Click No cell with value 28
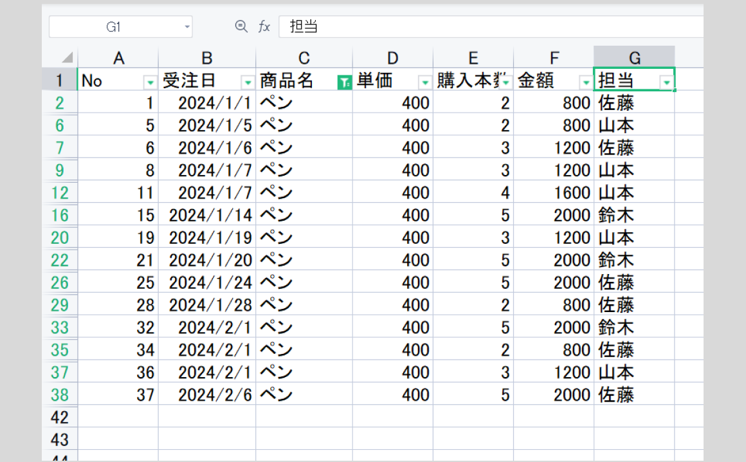The width and height of the screenshot is (746, 462). (x=118, y=304)
